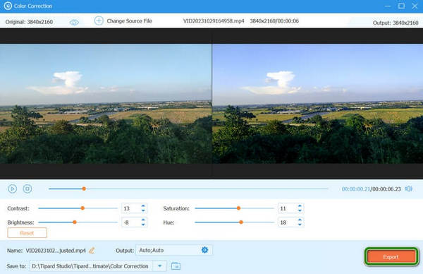The width and height of the screenshot is (423, 274).
Task: Increase Hue with the up arrow
Action: [300, 220]
